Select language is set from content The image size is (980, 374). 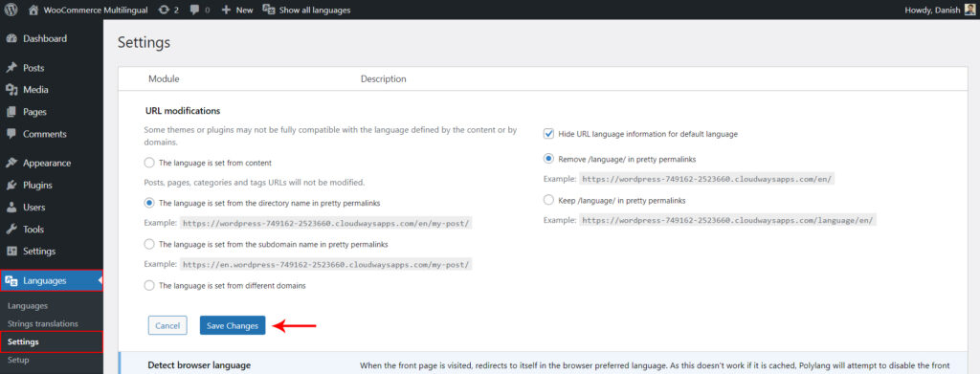click(x=148, y=163)
